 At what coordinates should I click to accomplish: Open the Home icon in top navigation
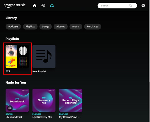(35, 6)
